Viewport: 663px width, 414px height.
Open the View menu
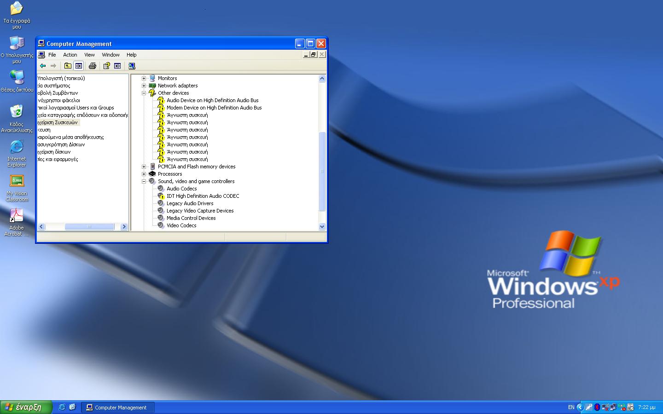tap(89, 55)
